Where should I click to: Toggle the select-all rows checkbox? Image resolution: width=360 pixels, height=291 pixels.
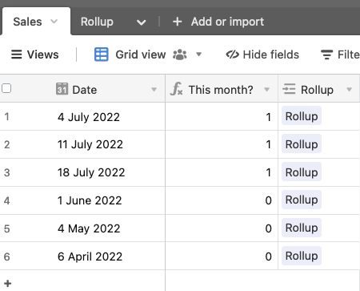point(6,88)
